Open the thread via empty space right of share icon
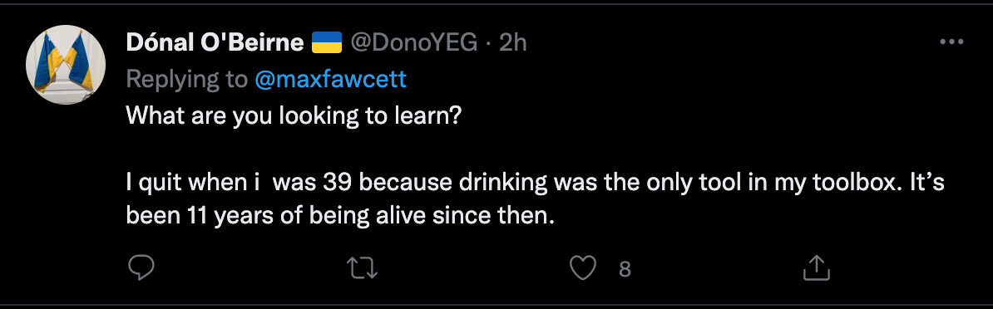The width and height of the screenshot is (993, 309). pyautogui.click(x=906, y=268)
